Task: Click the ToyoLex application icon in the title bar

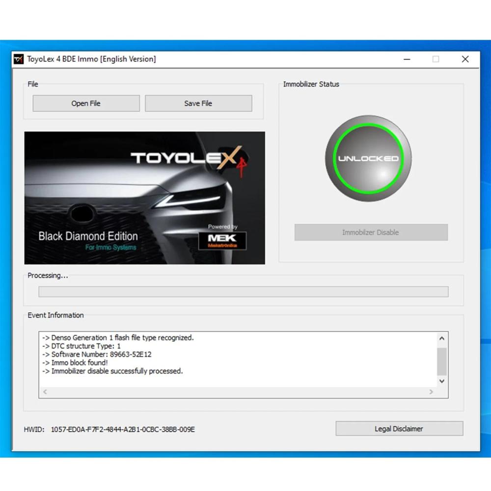Action: pos(18,59)
